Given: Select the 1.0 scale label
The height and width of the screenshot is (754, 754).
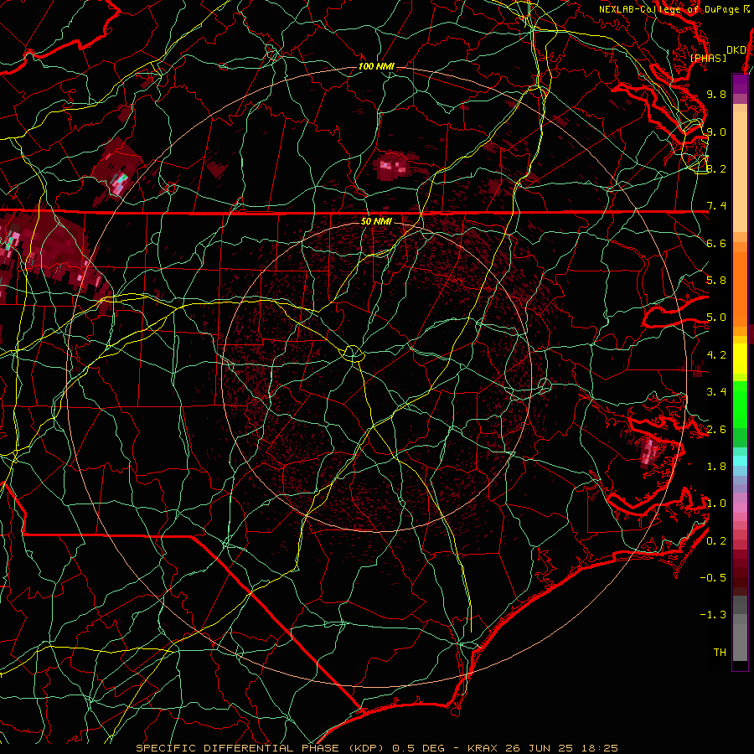Looking at the screenshot, I should 716,504.
